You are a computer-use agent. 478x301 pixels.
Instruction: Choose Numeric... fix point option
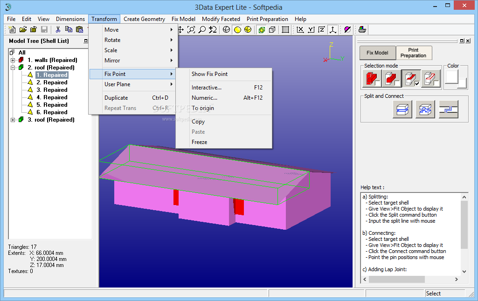pyautogui.click(x=224, y=98)
